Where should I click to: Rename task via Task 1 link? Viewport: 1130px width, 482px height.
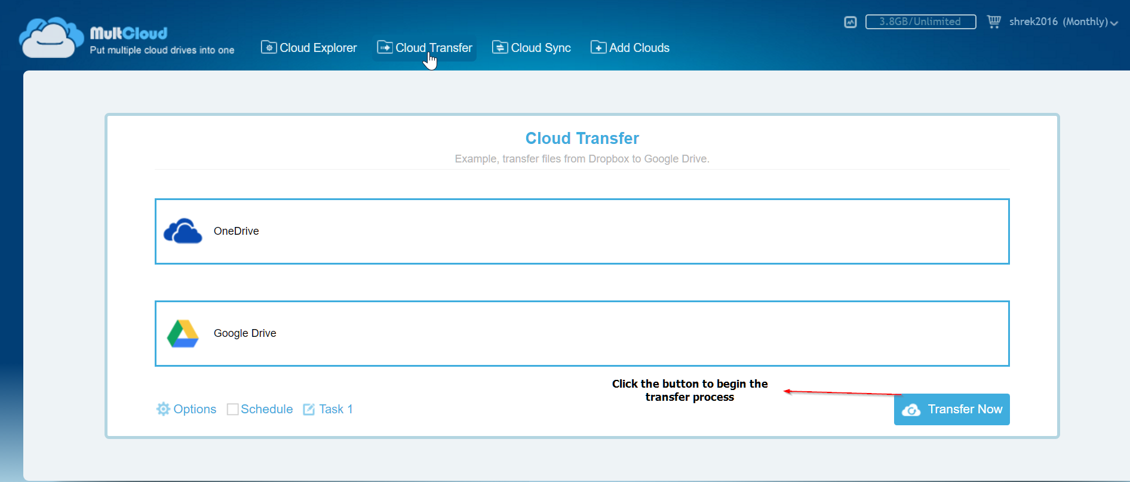[336, 409]
